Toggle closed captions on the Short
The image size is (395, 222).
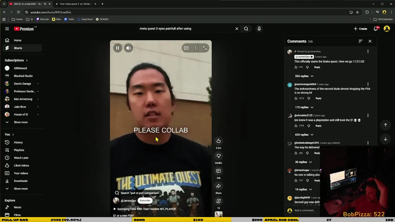(186, 48)
